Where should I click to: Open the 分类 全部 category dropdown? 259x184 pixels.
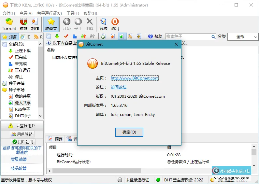243,37
